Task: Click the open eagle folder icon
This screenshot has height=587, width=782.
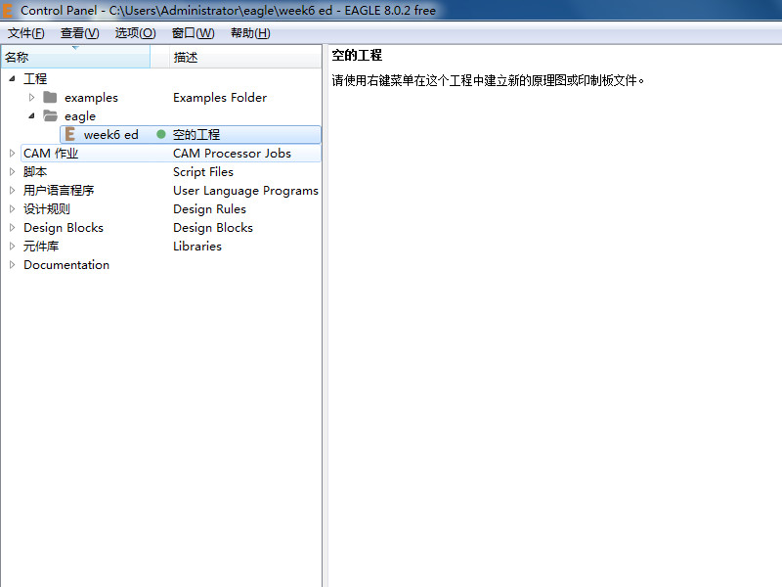Action: click(x=50, y=115)
